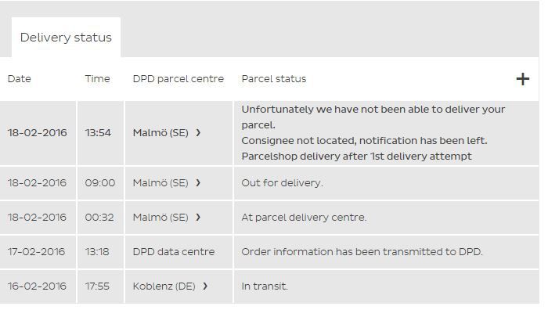Open Malmö (SE) chevron in 13:54 row
This screenshot has height=317, width=548.
click(198, 133)
